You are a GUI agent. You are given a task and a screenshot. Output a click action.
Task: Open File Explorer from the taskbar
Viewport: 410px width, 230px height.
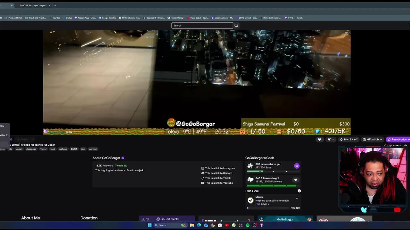pyautogui.click(x=192, y=226)
